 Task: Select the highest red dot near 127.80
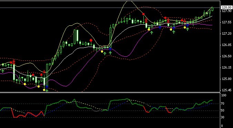[143, 14]
